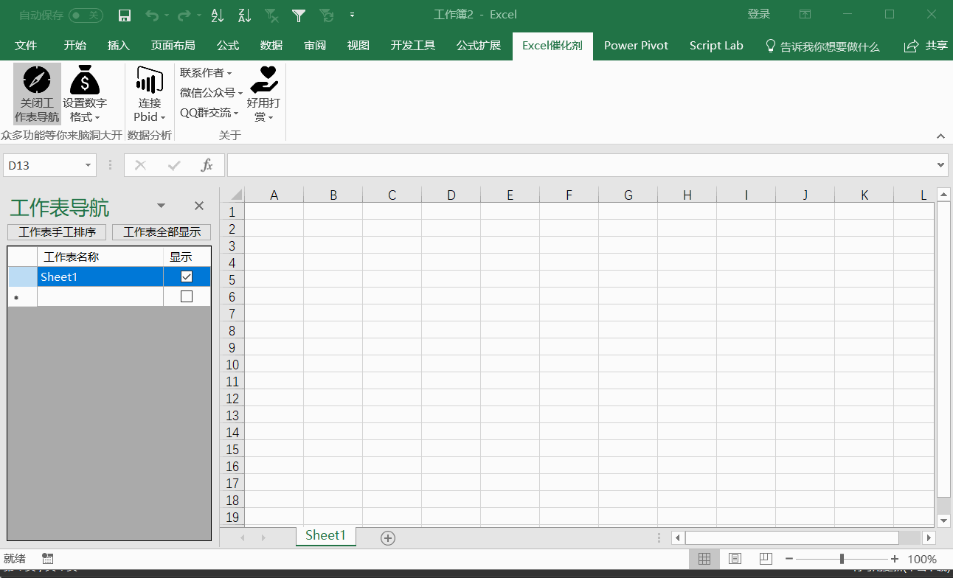Open the Name Box dropdown arrow
This screenshot has height=578, width=953.
click(89, 166)
